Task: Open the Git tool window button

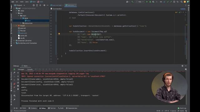Action: pos(16,108)
